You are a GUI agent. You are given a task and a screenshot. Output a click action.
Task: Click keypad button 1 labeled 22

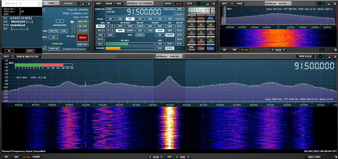tap(191, 39)
